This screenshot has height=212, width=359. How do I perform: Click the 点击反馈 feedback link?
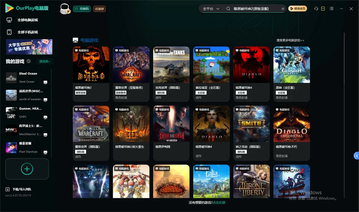pos(219,202)
